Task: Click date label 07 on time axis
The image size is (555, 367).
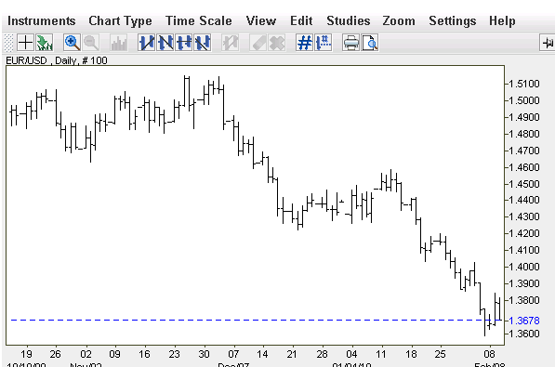Action: click(x=233, y=354)
